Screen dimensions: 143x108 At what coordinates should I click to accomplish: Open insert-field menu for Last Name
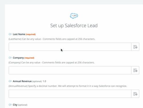coord(135,47)
